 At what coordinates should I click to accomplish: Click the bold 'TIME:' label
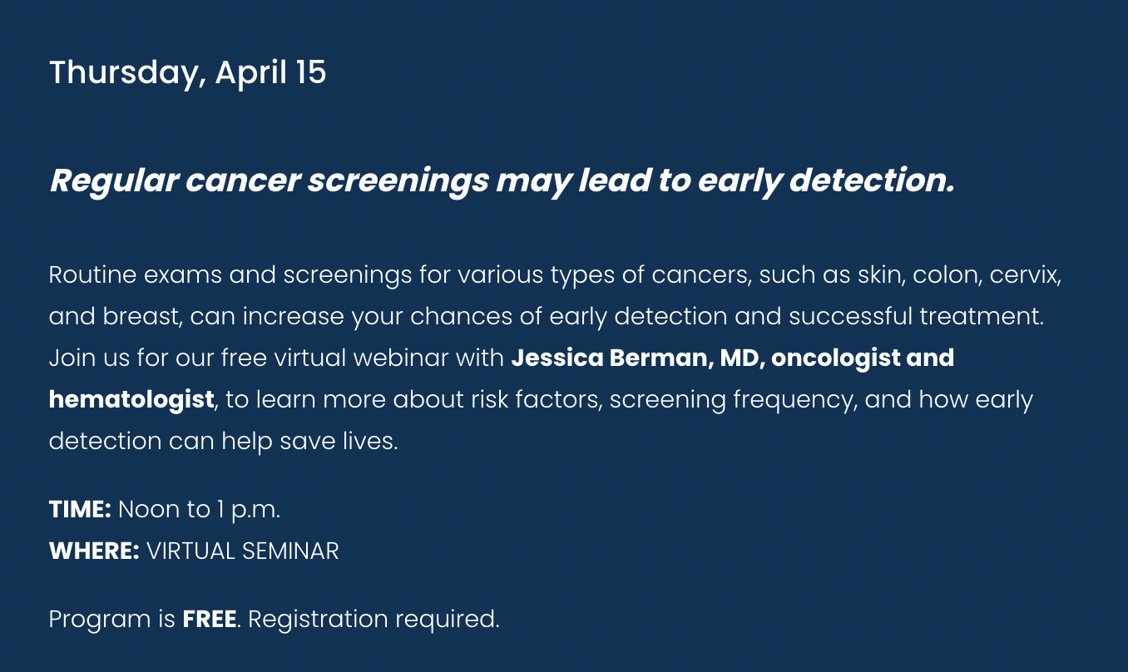(80, 509)
